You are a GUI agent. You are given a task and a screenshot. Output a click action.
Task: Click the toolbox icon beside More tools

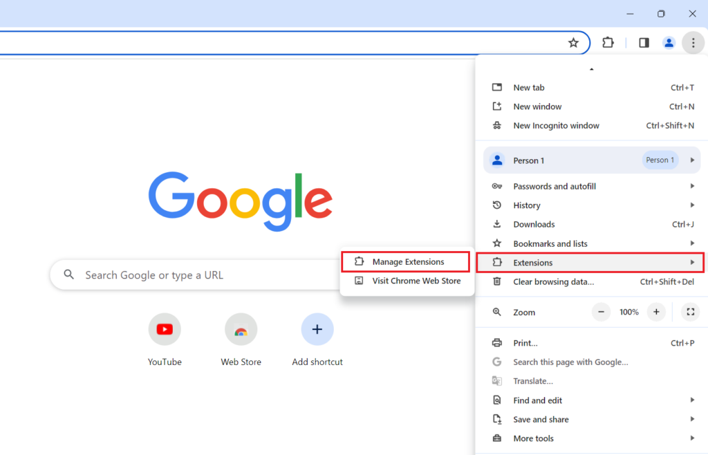(496, 438)
